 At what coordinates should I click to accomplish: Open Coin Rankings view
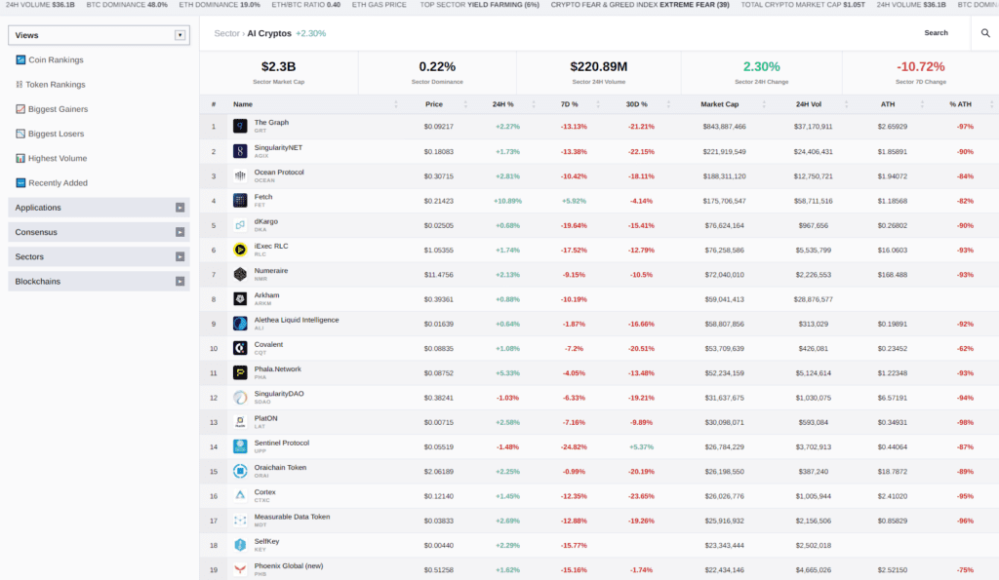point(56,59)
